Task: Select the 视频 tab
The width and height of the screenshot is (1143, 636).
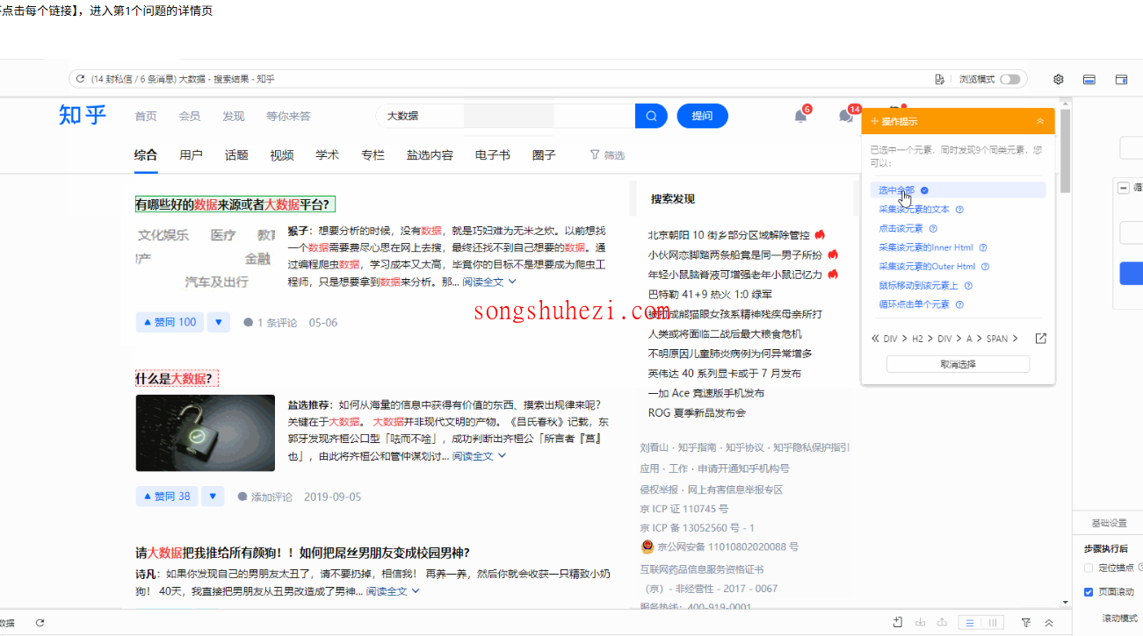Action: [282, 154]
